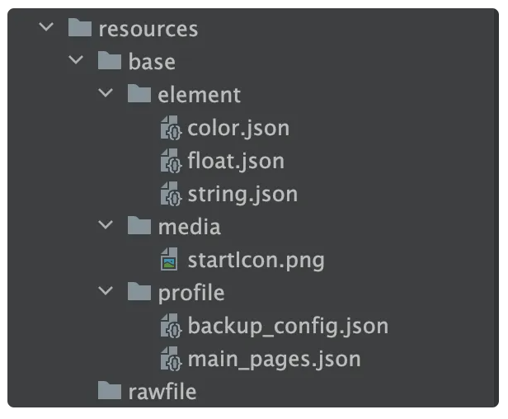The width and height of the screenshot is (508, 419).
Task: Select the color.json file name
Action: [238, 128]
